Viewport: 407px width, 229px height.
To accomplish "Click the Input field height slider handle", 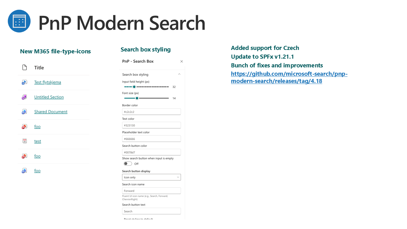I will click(x=134, y=87).
